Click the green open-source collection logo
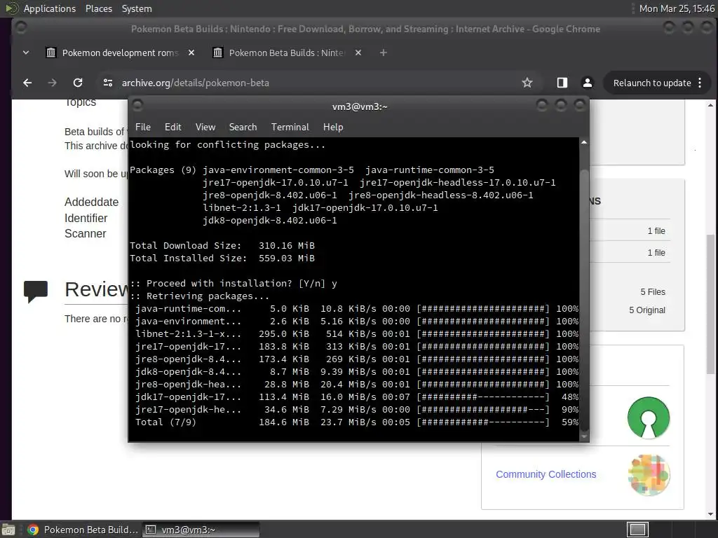Viewport: 718px width, 538px height. [649, 418]
